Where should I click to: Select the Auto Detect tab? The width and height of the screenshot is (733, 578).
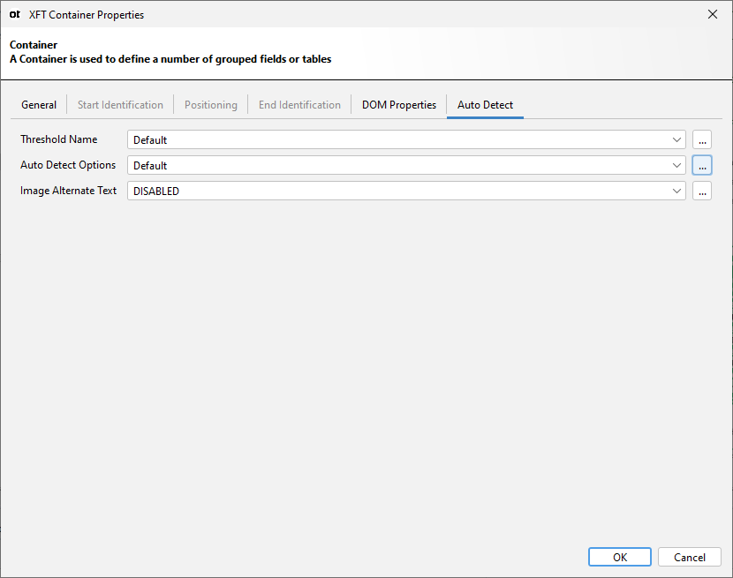[x=485, y=104]
